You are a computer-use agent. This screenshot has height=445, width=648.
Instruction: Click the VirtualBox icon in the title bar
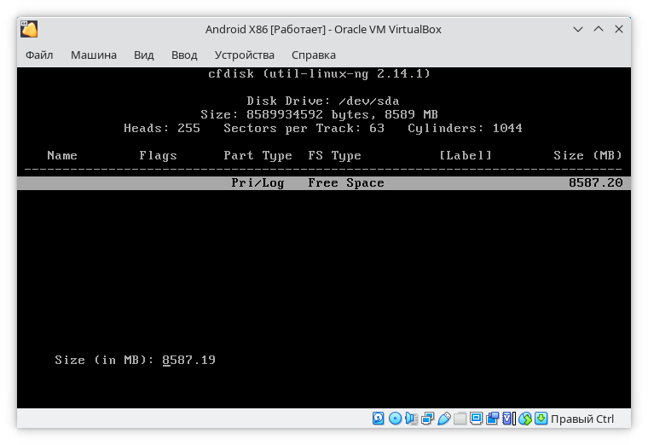click(30, 29)
